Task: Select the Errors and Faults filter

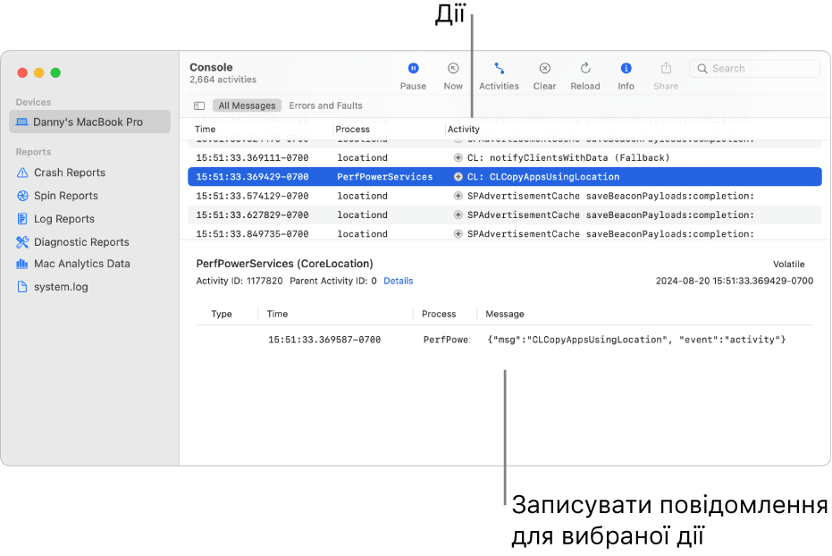Action: coord(325,105)
